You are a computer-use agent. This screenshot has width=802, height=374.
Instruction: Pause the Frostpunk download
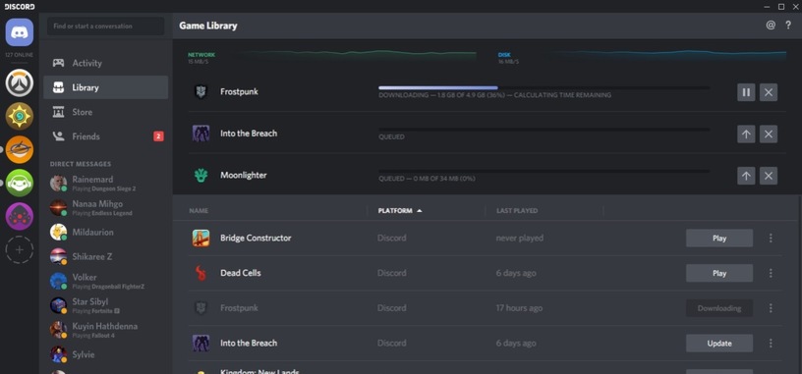pyautogui.click(x=746, y=92)
